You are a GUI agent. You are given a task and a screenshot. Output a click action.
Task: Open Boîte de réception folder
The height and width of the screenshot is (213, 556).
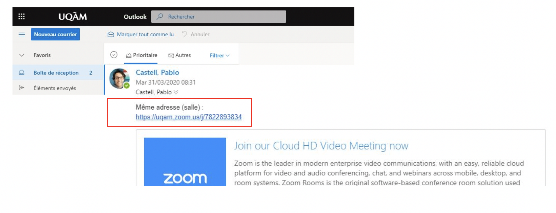pyautogui.click(x=58, y=73)
